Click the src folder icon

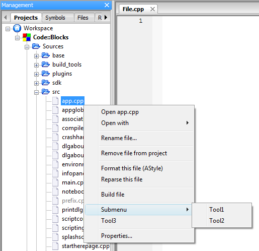[x=46, y=92]
